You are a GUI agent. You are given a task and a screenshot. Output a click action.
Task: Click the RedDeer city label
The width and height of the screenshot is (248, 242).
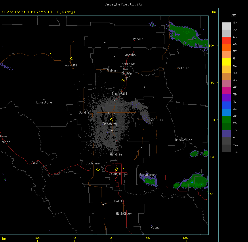pos(127,73)
